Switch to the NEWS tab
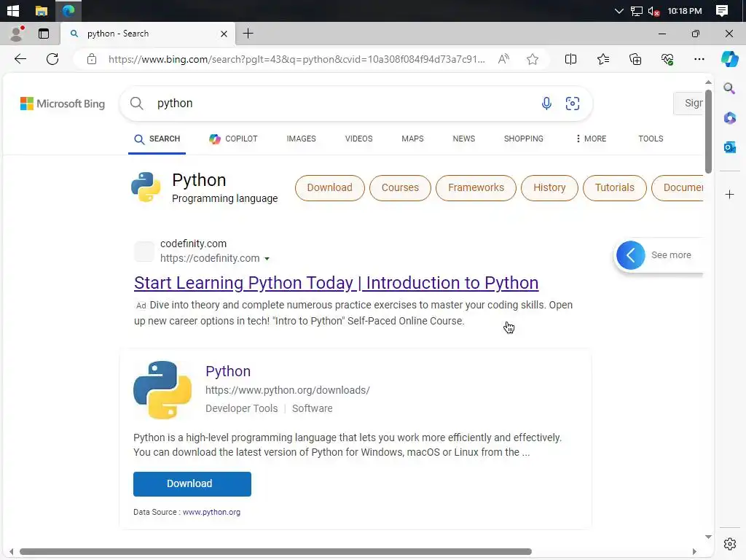 point(463,139)
